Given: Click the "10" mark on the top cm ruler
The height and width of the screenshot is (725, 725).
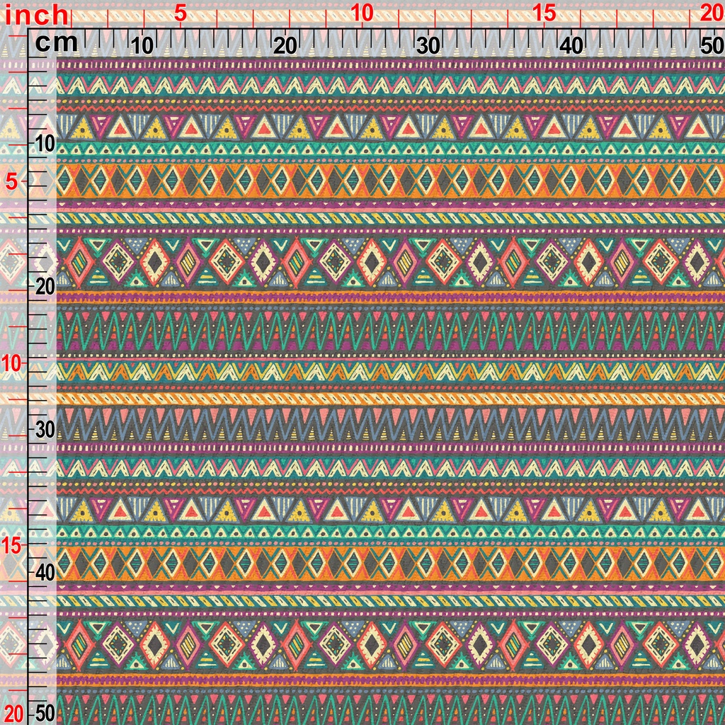Looking at the screenshot, I should coord(142,46).
